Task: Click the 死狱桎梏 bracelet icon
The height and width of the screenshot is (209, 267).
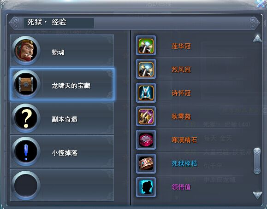Action: tap(146, 163)
